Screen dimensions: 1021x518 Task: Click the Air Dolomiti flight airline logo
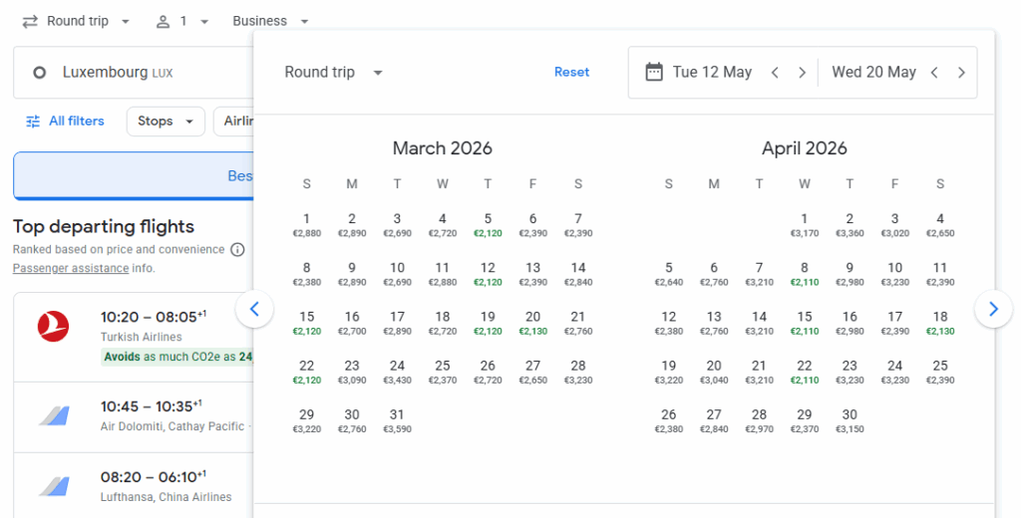pos(54,415)
